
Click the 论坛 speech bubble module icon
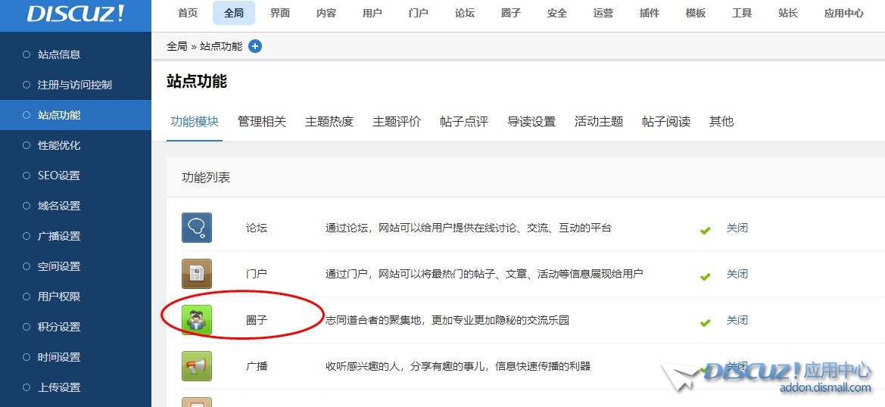[x=197, y=228]
